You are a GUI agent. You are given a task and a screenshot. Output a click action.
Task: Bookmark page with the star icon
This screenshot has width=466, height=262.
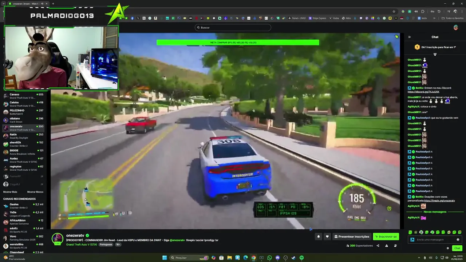[x=394, y=11]
